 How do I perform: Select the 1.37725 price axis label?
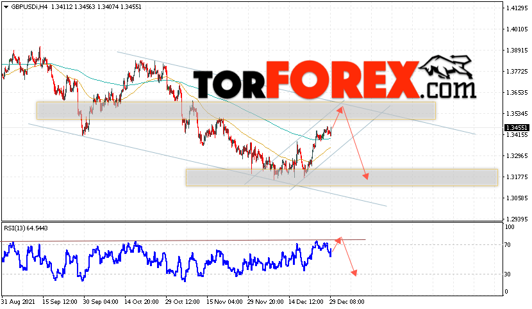[517, 71]
